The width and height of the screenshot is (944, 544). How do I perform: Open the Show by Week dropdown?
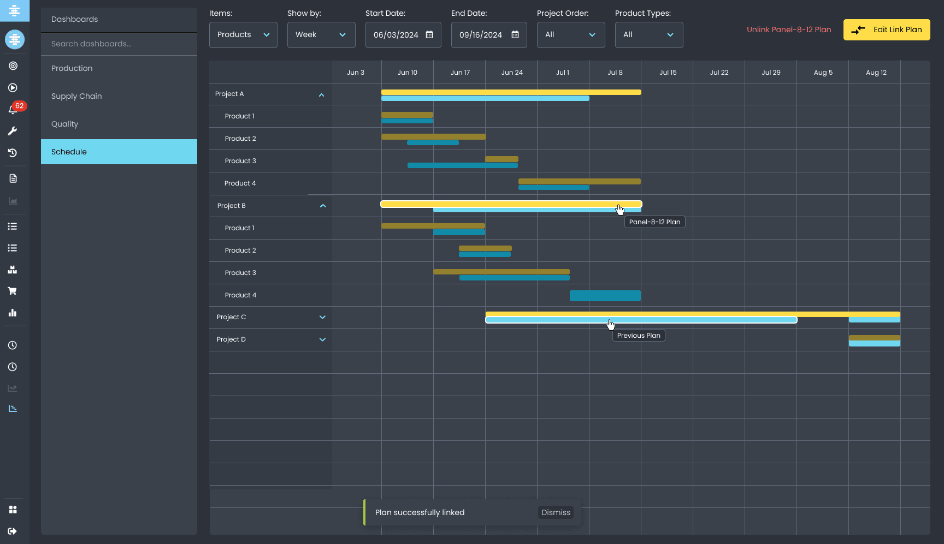[x=321, y=35]
